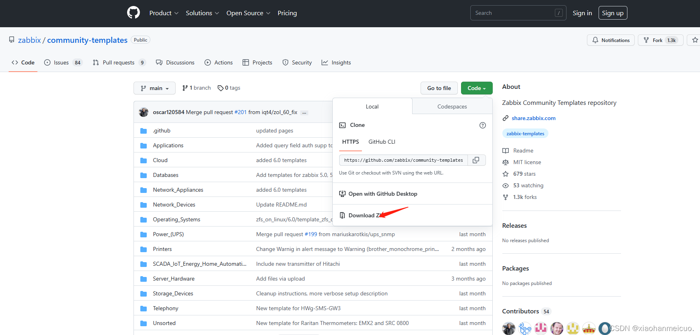
Task: Click the MIT license scale icon
Action: coord(506,162)
